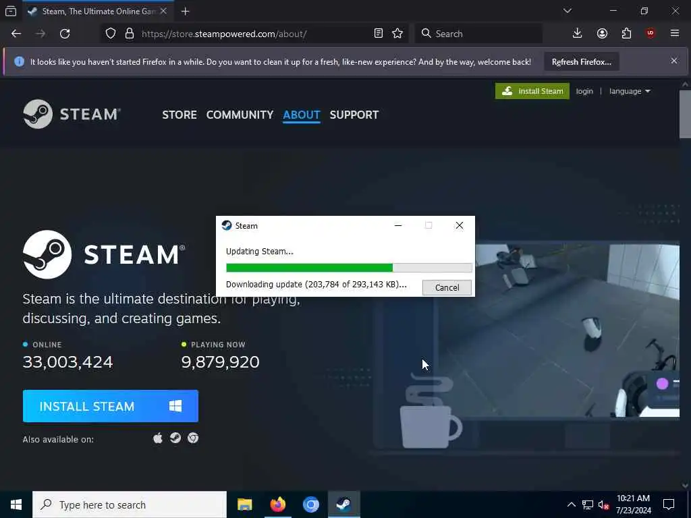Click the Firefox back arrow

pos(16,34)
